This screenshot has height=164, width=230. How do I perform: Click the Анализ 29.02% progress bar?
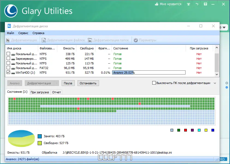(149, 73)
